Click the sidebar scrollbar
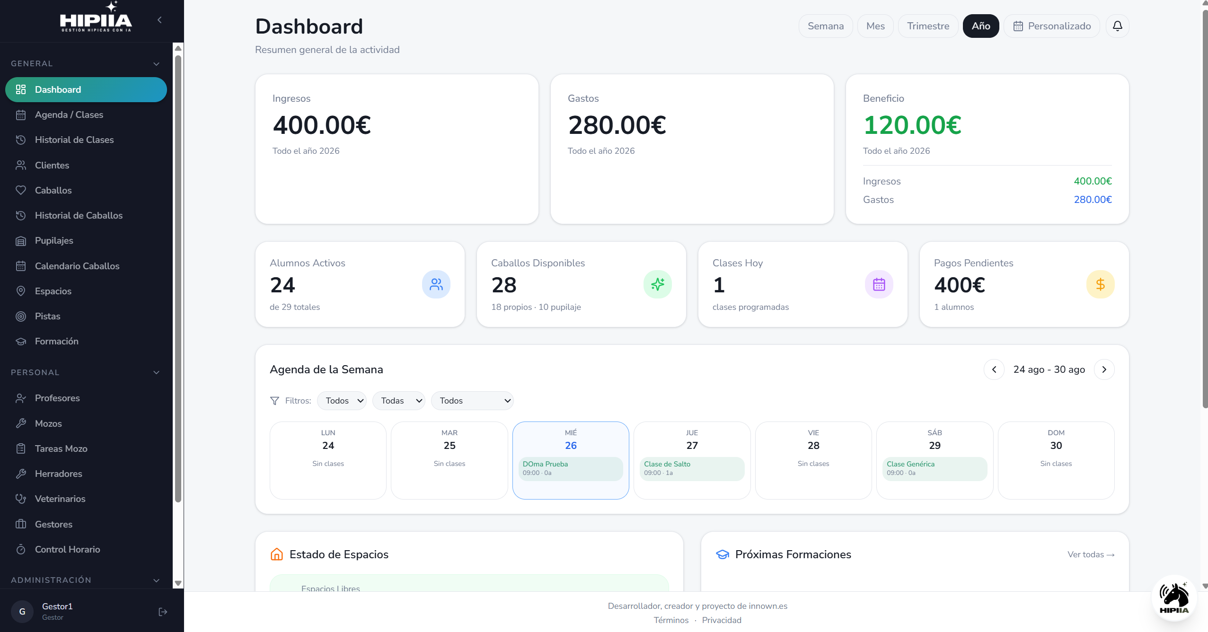This screenshot has height=632, width=1208. click(x=178, y=279)
